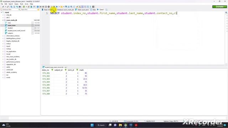
Task: Open a new query tab icon
Action: (107, 10)
